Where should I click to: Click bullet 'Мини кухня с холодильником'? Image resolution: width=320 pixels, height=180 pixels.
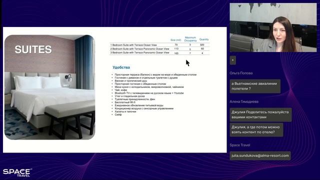tap(149, 87)
